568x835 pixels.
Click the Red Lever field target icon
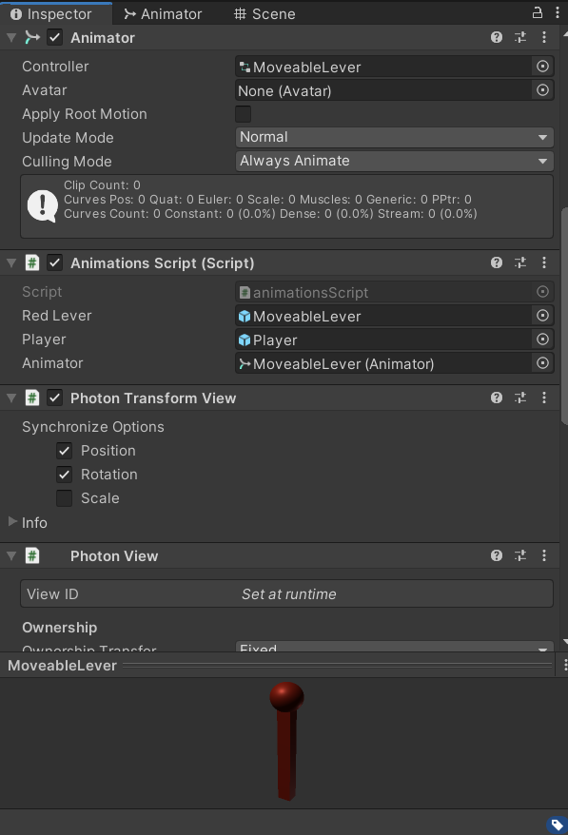tap(542, 316)
